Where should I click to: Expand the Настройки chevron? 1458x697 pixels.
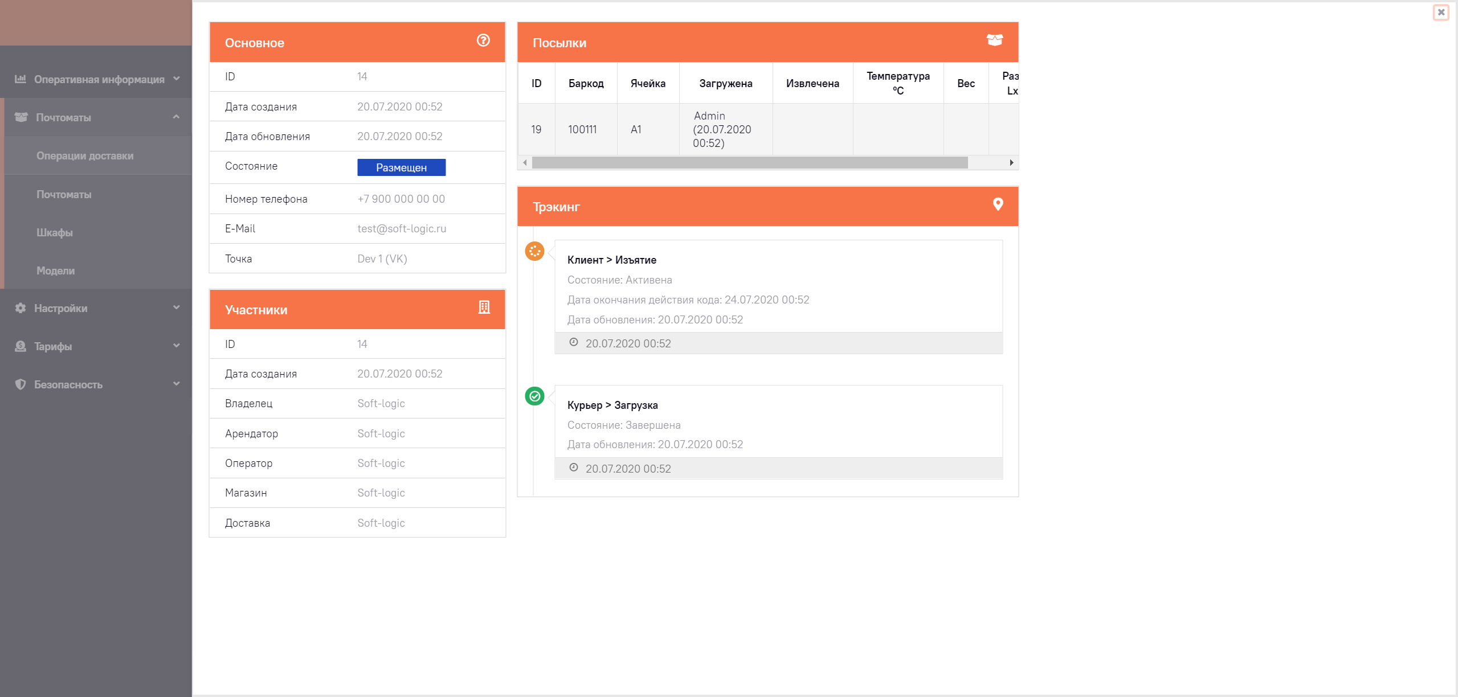[177, 307]
